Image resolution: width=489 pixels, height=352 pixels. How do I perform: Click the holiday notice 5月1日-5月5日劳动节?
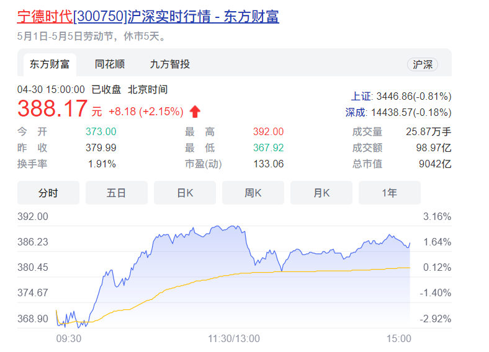[65, 36]
